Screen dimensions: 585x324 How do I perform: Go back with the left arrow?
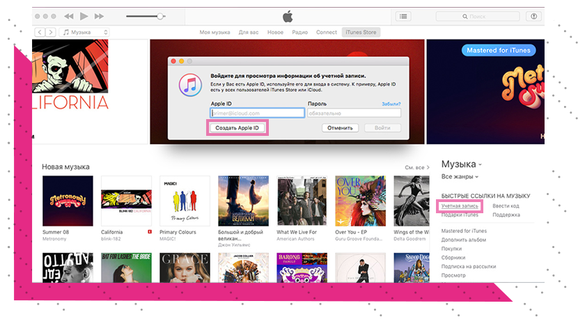click(x=39, y=32)
